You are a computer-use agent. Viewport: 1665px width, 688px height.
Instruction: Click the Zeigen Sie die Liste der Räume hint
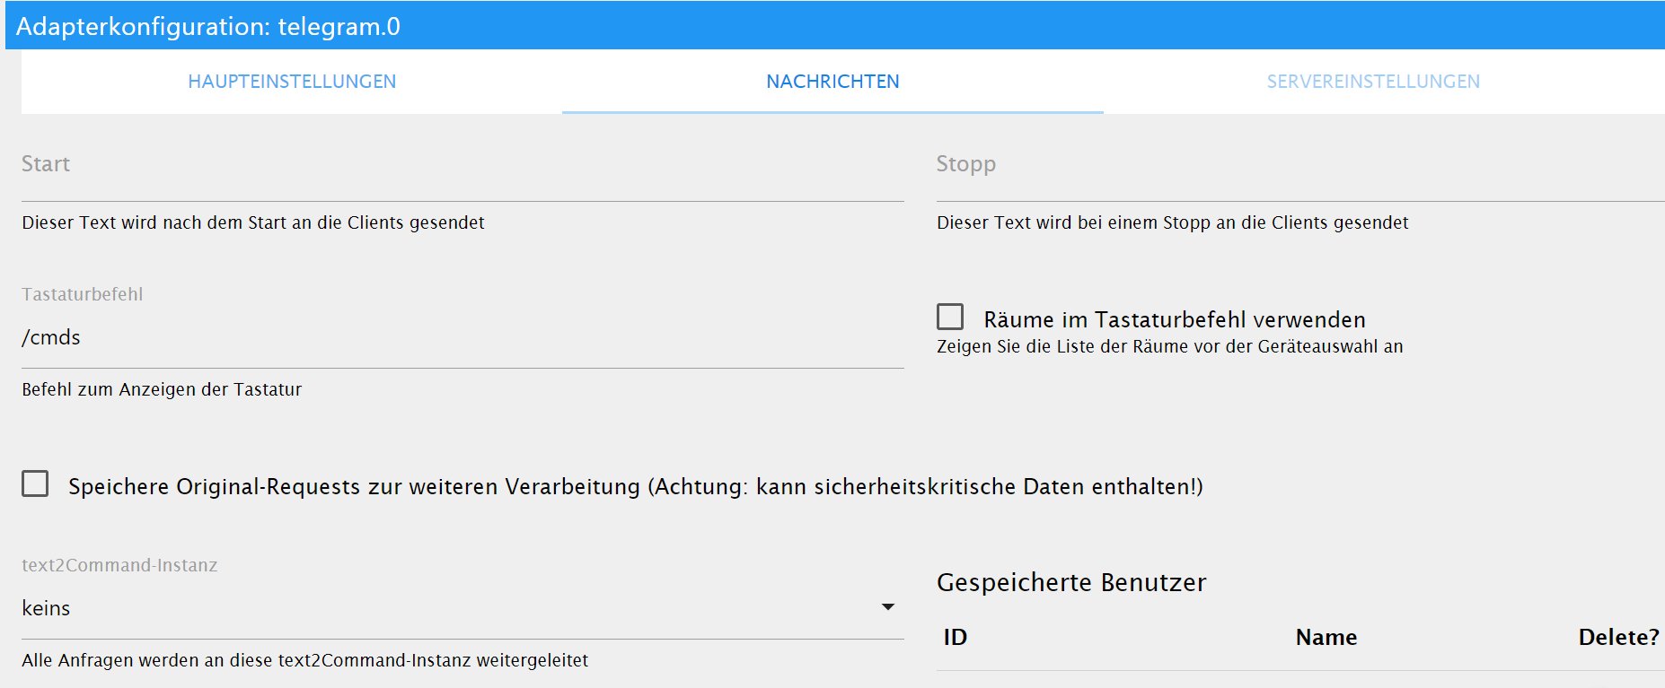[1169, 347]
